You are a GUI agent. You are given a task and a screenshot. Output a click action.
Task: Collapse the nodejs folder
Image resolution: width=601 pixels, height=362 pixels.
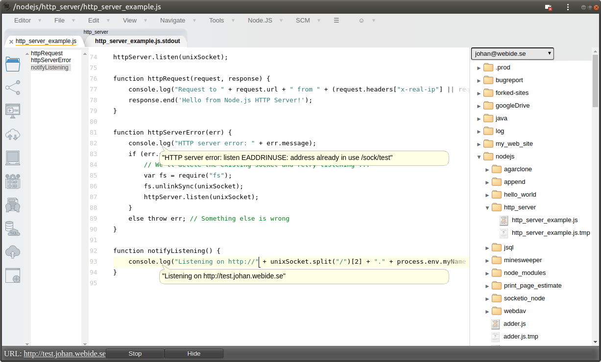(479, 156)
